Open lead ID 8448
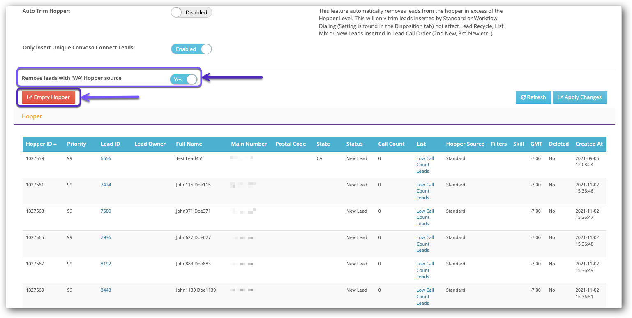The width and height of the screenshot is (632, 318). point(106,290)
